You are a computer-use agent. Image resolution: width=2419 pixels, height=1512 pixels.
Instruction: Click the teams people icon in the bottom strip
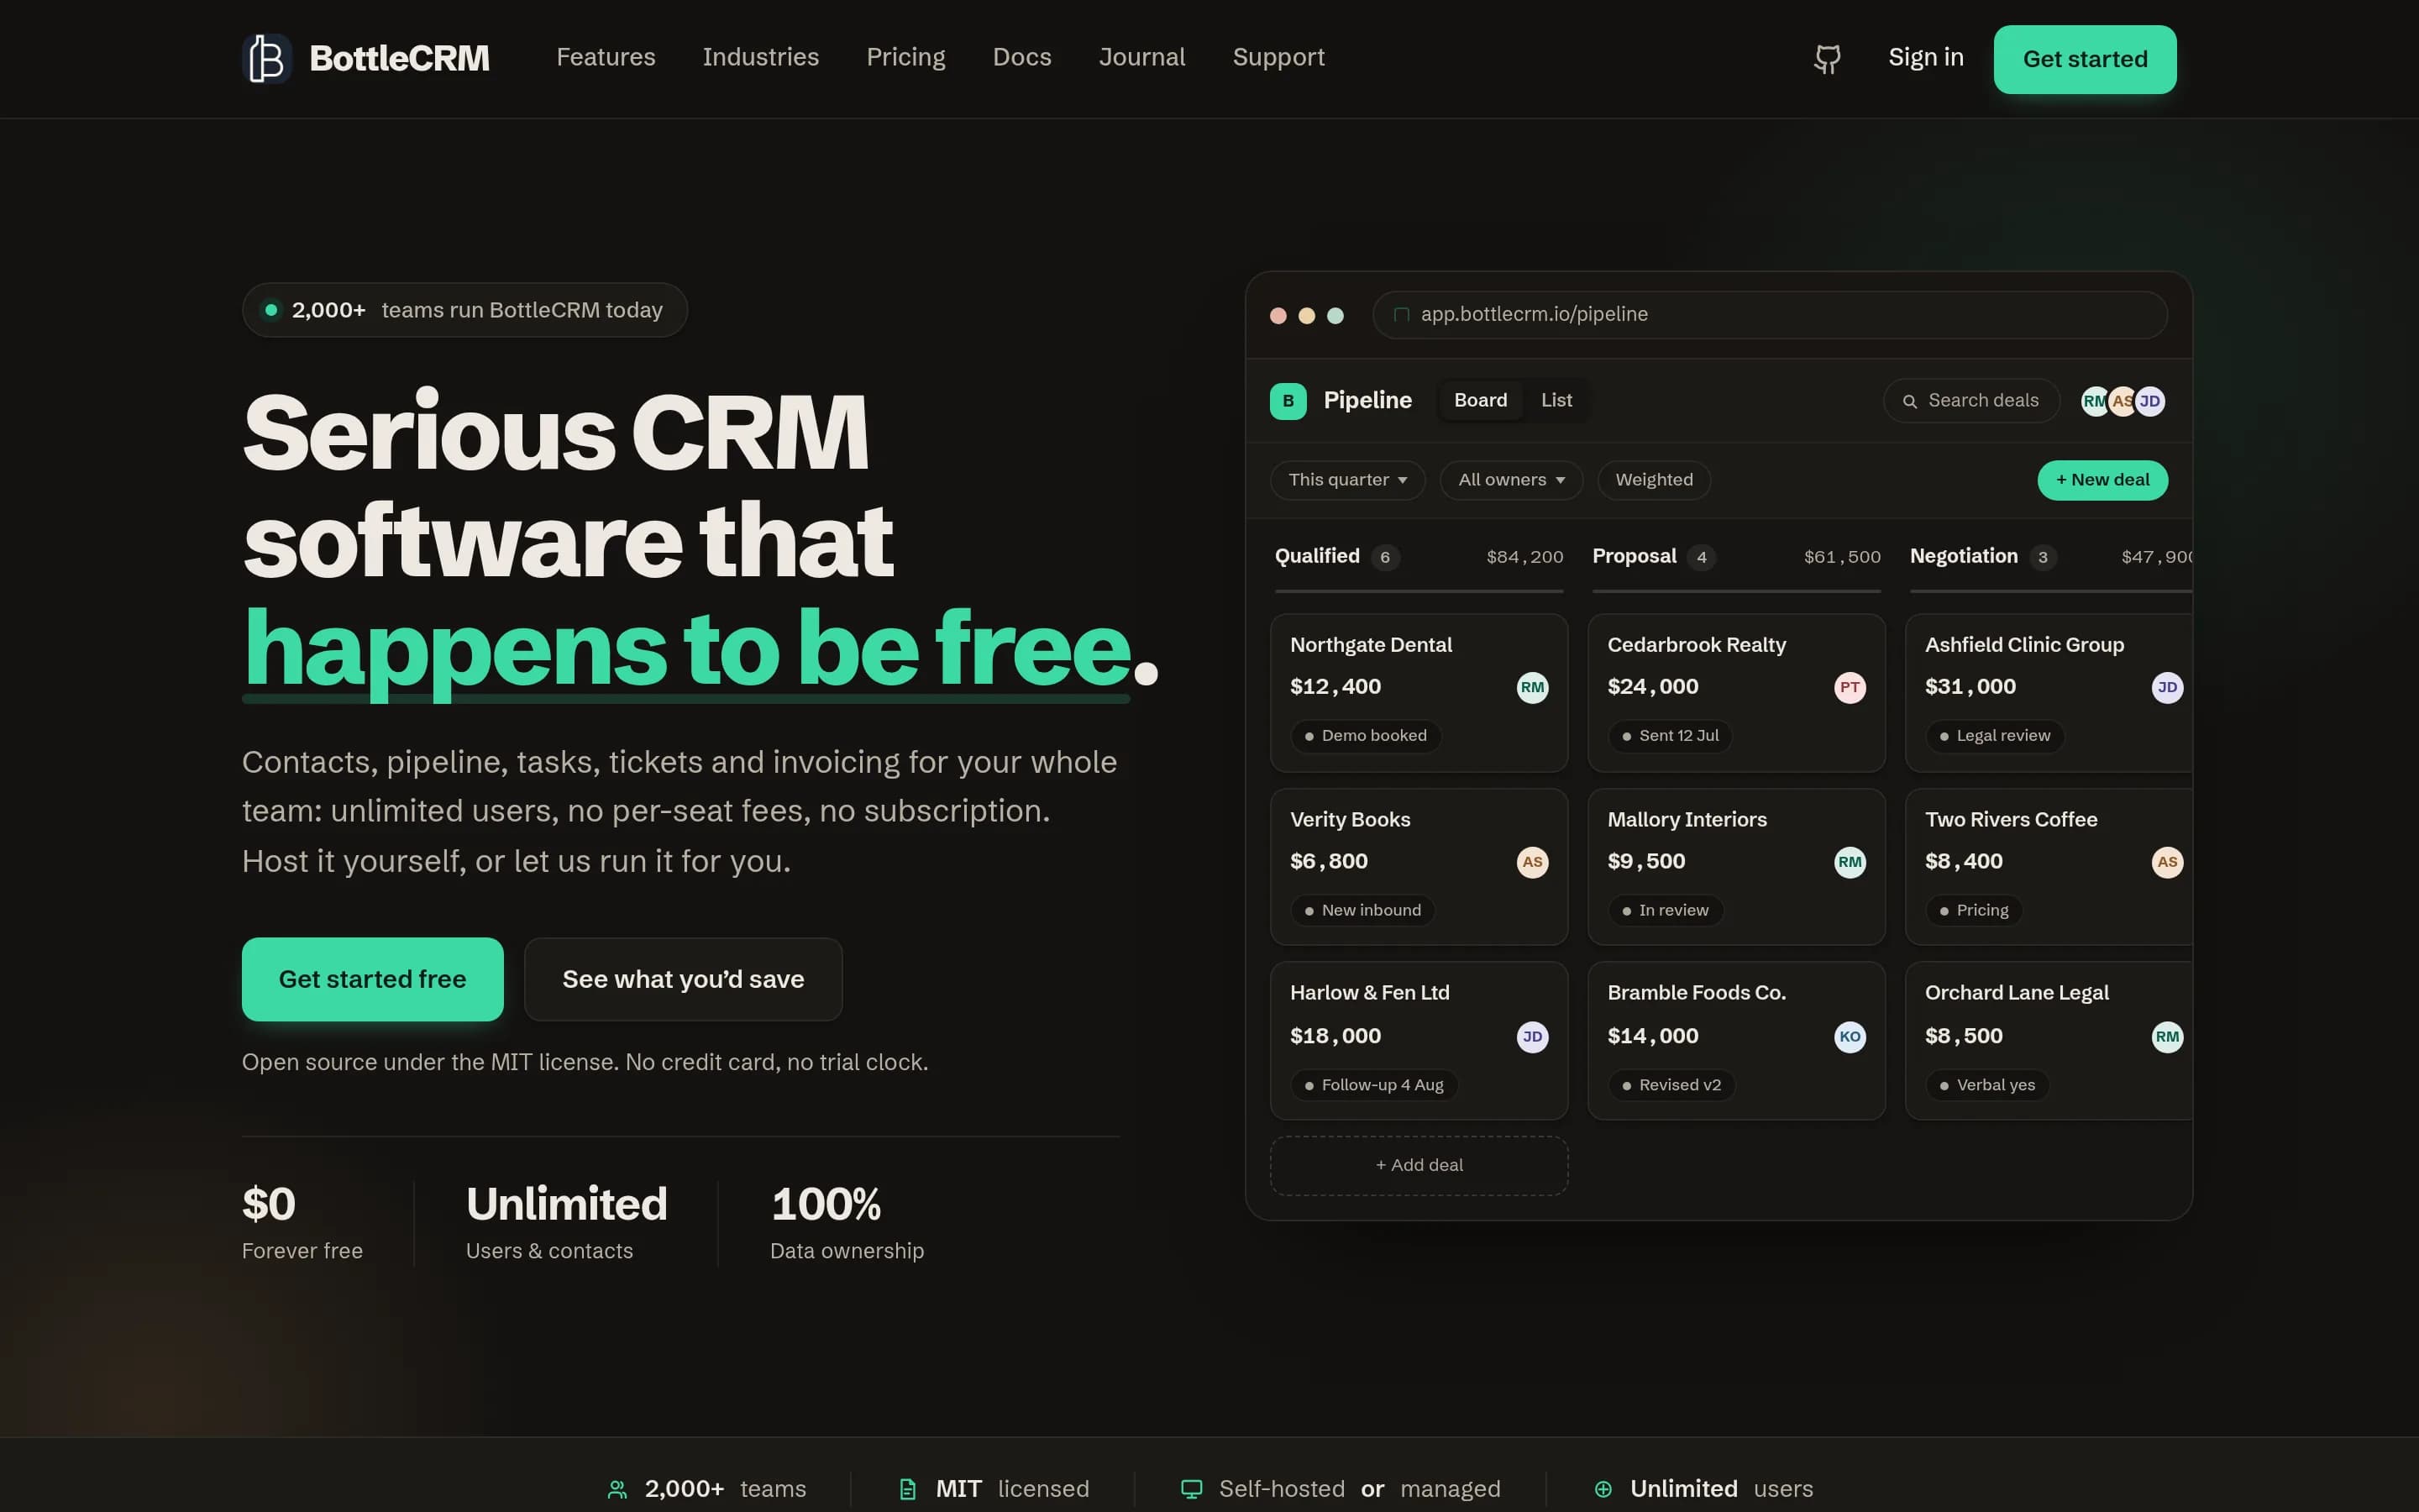pos(617,1489)
